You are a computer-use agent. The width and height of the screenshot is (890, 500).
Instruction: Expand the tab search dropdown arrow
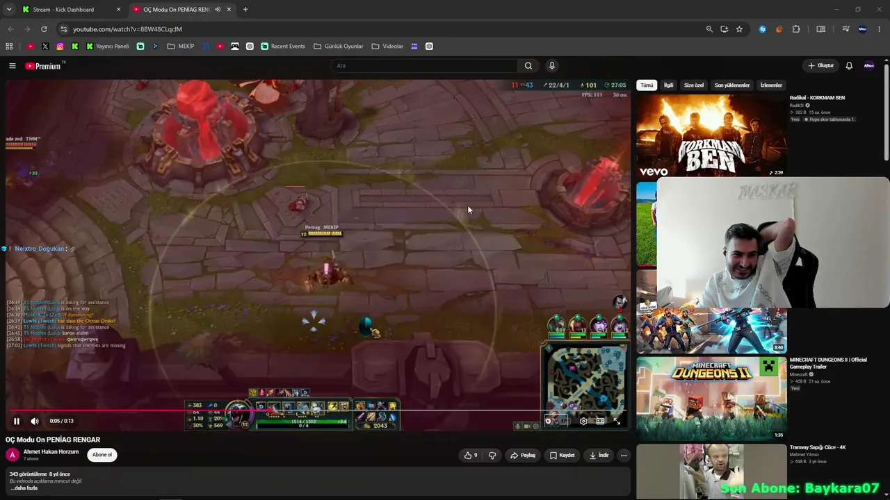[x=9, y=10]
